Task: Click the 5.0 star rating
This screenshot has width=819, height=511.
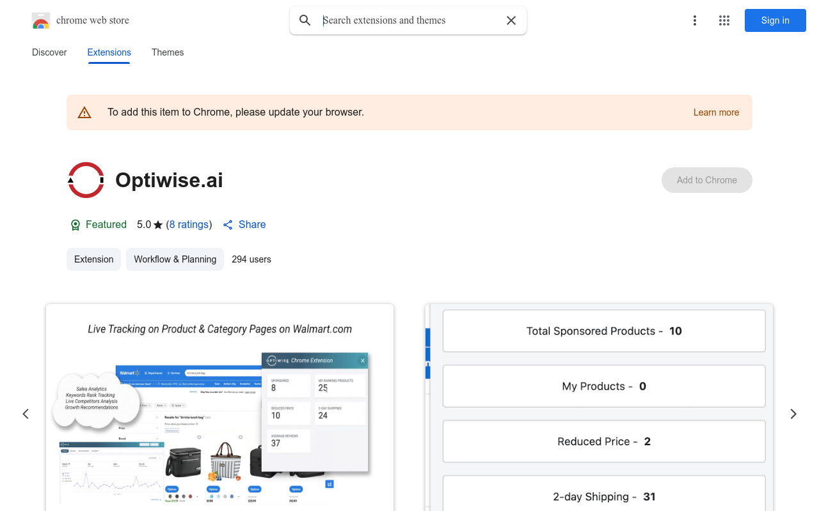Action: 150,225
